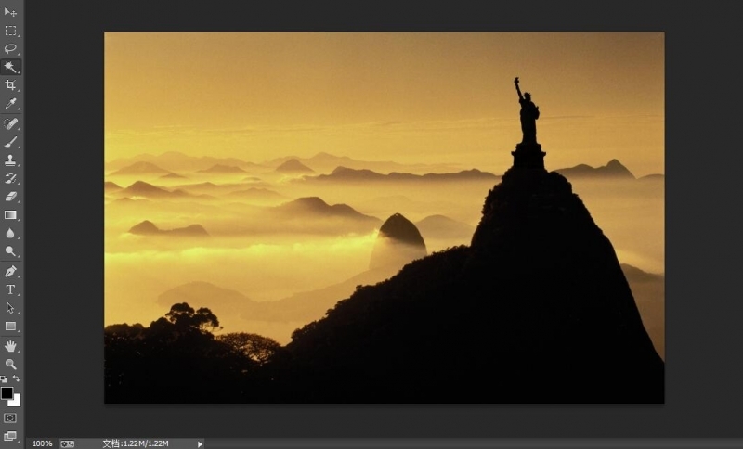The height and width of the screenshot is (449, 743).
Task: Select the Eyedropper tool
Action: tap(10, 104)
